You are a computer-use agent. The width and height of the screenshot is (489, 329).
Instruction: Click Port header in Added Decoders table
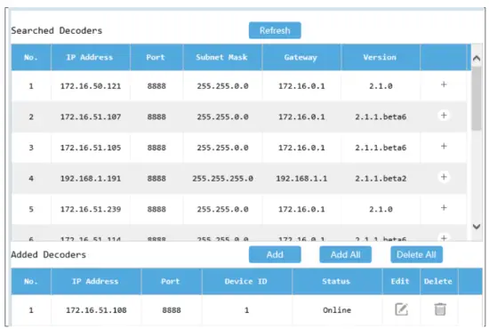172,281
